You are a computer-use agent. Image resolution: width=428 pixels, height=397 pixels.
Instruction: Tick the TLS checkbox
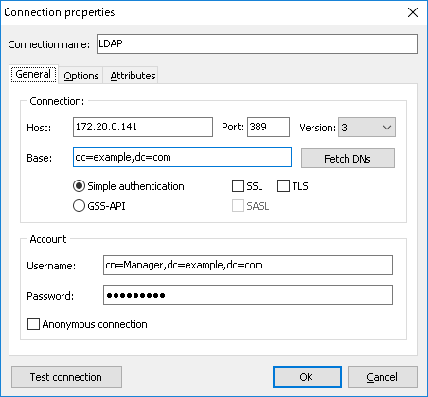(283, 186)
